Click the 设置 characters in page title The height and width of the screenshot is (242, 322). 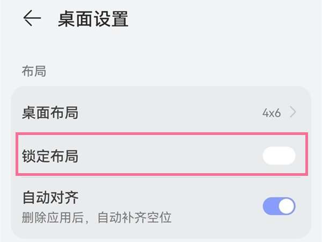(111, 19)
